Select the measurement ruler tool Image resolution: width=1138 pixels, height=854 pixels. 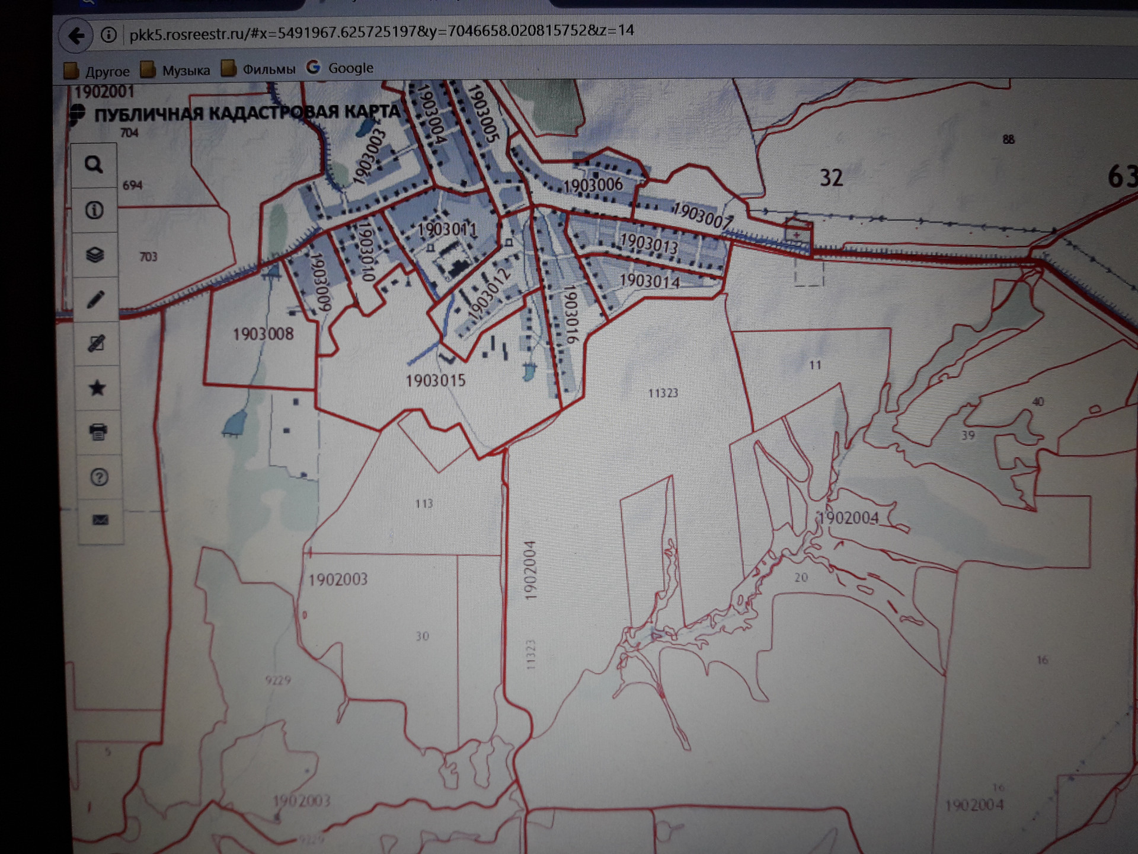(96, 343)
